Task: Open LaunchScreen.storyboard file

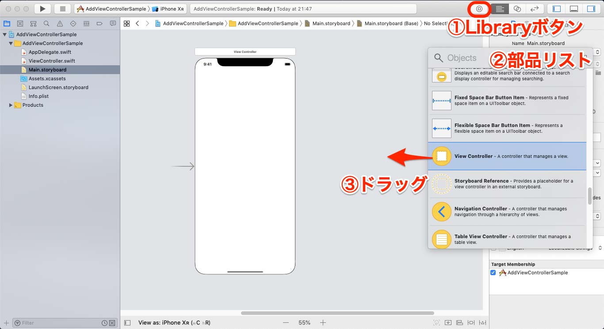Action: 58,87
